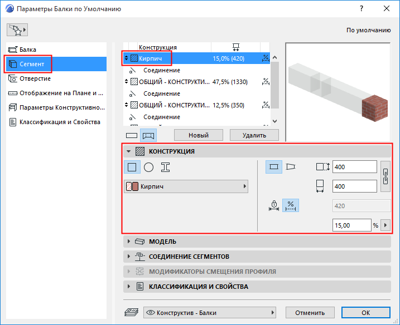Select fixed segment length lock icon
The width and height of the screenshot is (400, 325).
(274, 205)
